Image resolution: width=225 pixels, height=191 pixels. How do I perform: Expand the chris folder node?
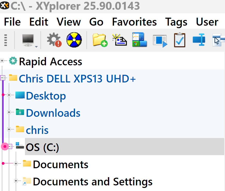tap(9, 129)
